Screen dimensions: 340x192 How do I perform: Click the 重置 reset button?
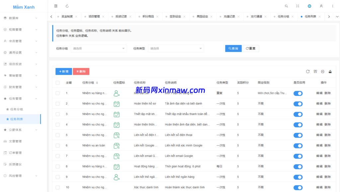[251, 49]
